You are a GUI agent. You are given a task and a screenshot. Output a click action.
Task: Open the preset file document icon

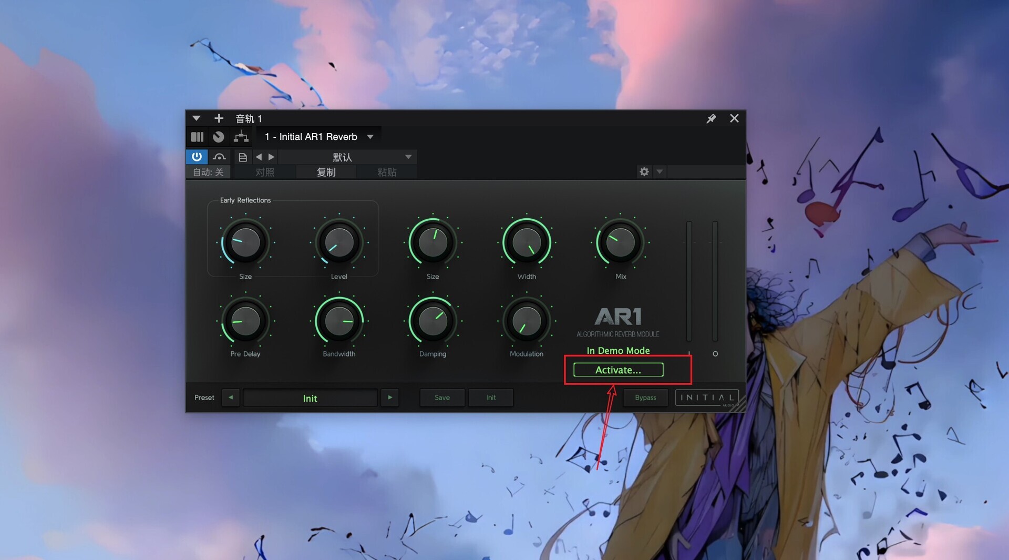pos(242,157)
